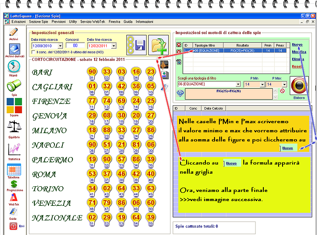
Task: Click the red Esci exit icon
Action: [14, 226]
